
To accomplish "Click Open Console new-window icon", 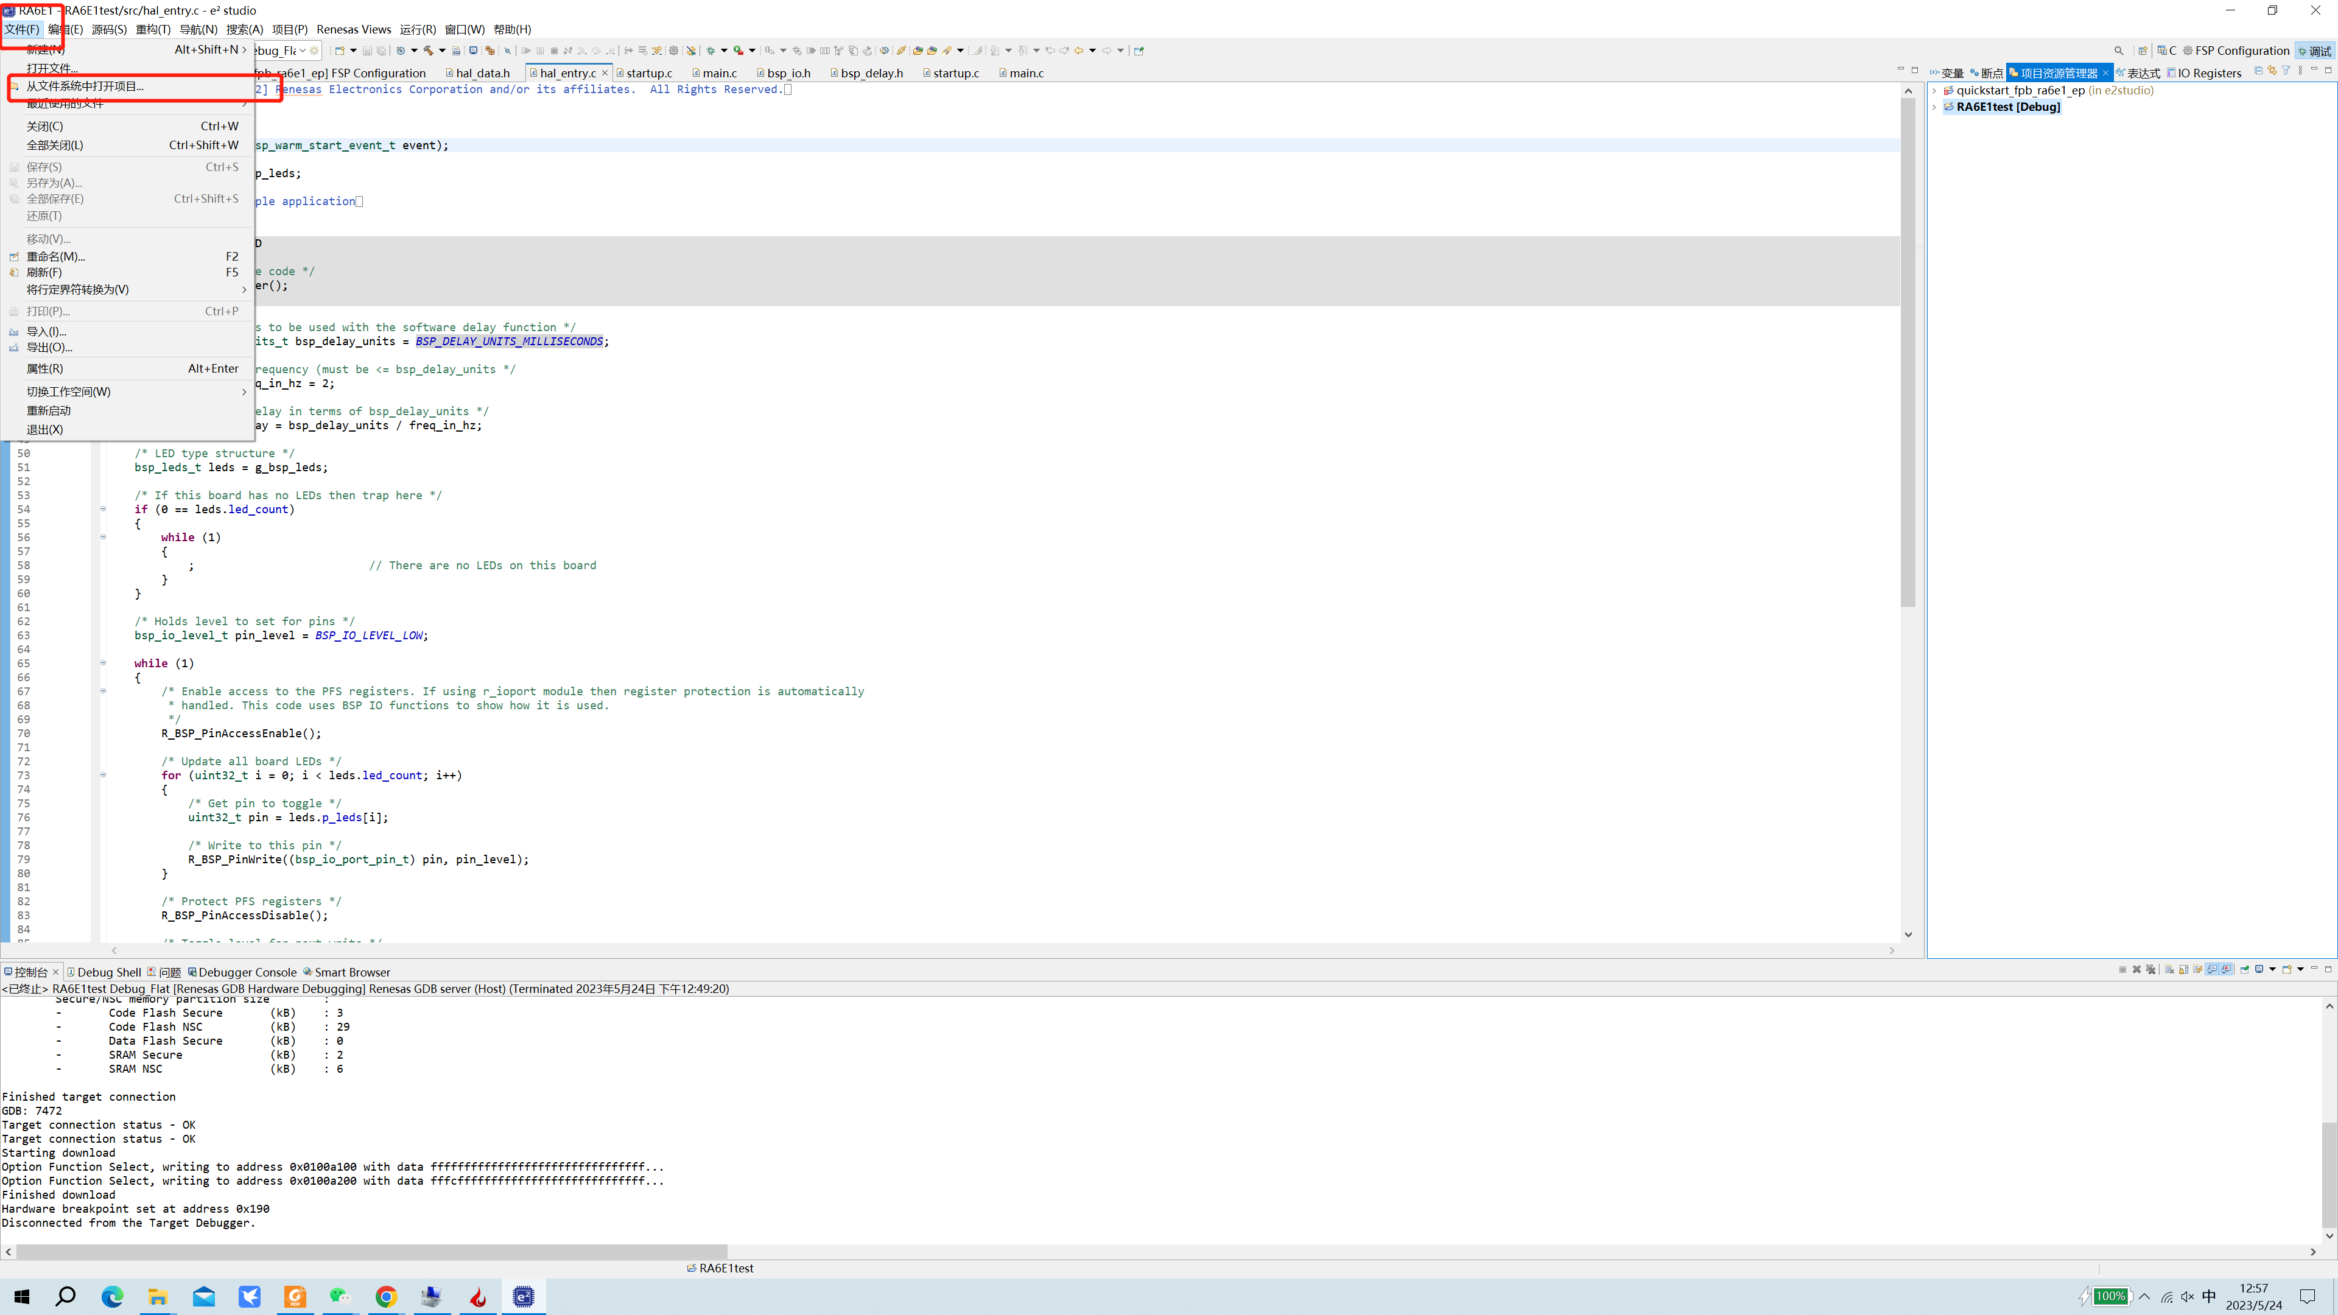I will [x=2287, y=969].
